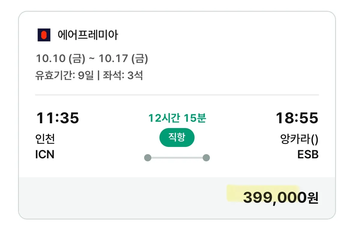Click the departure endpoint dot on route line

[x=147, y=157]
